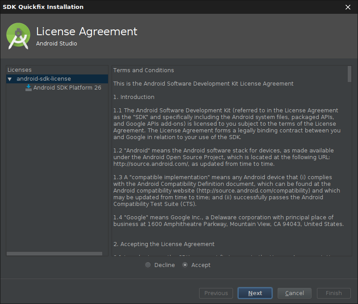Click the Licenses panel header label
This screenshot has height=304, width=358.
20,70
